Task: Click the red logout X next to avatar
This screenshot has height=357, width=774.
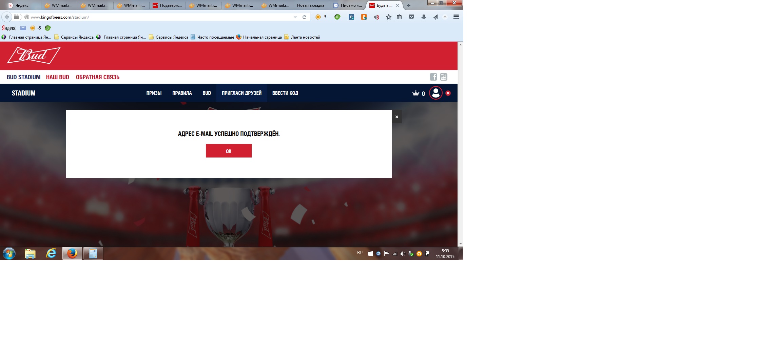Action: click(448, 93)
